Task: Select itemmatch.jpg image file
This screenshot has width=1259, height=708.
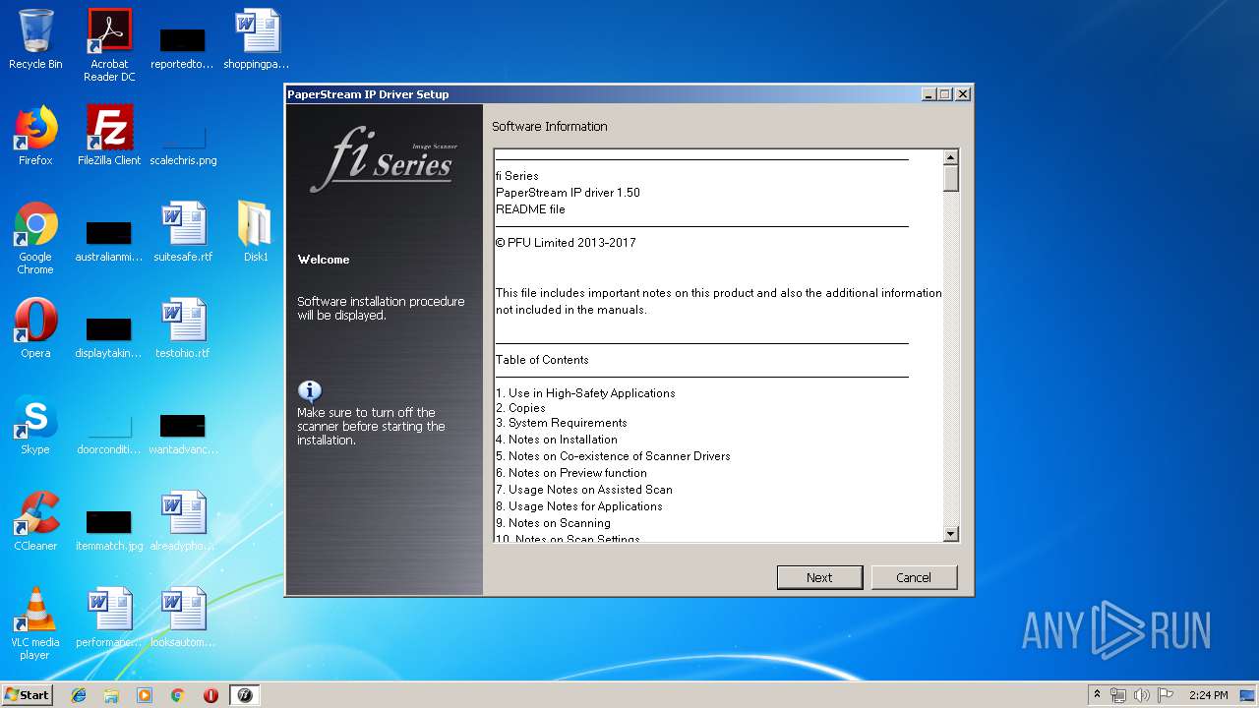Action: (x=108, y=531)
